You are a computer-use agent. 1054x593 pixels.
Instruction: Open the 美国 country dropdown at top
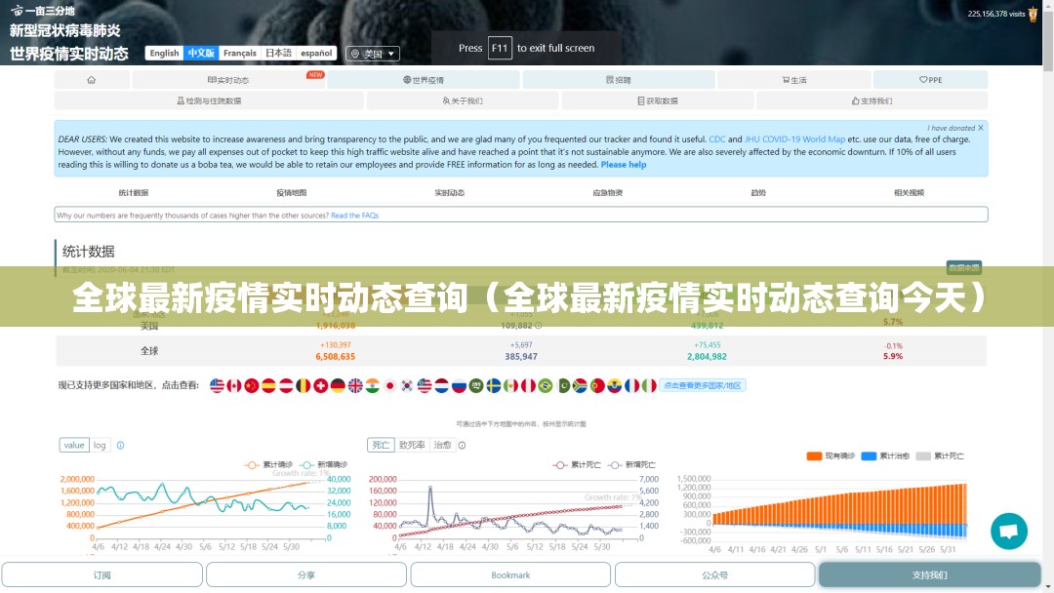coord(374,53)
